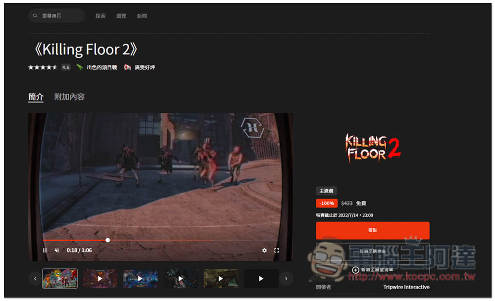The width and height of the screenshot is (495, 301).
Task: Select the first highlighted video thumbnail
Action: [60, 278]
